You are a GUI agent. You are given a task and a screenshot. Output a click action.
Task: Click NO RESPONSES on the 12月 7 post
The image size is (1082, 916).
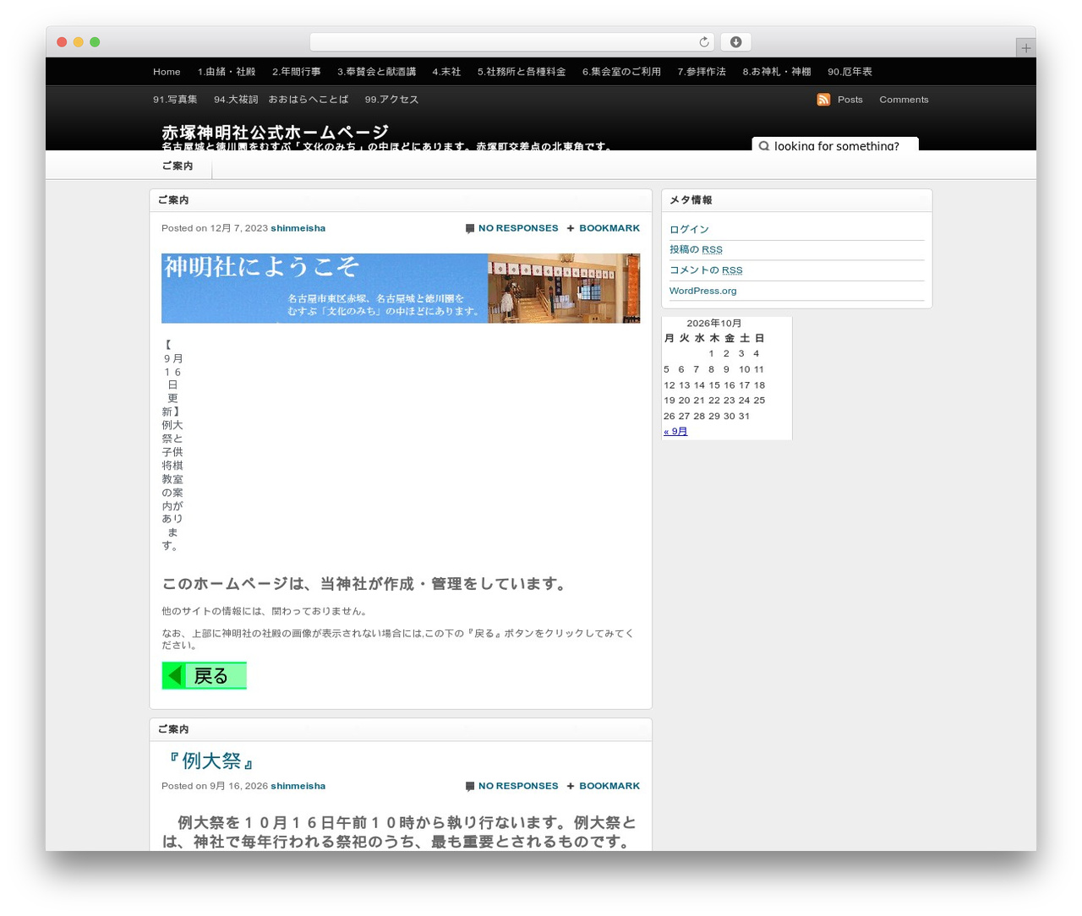[518, 228]
